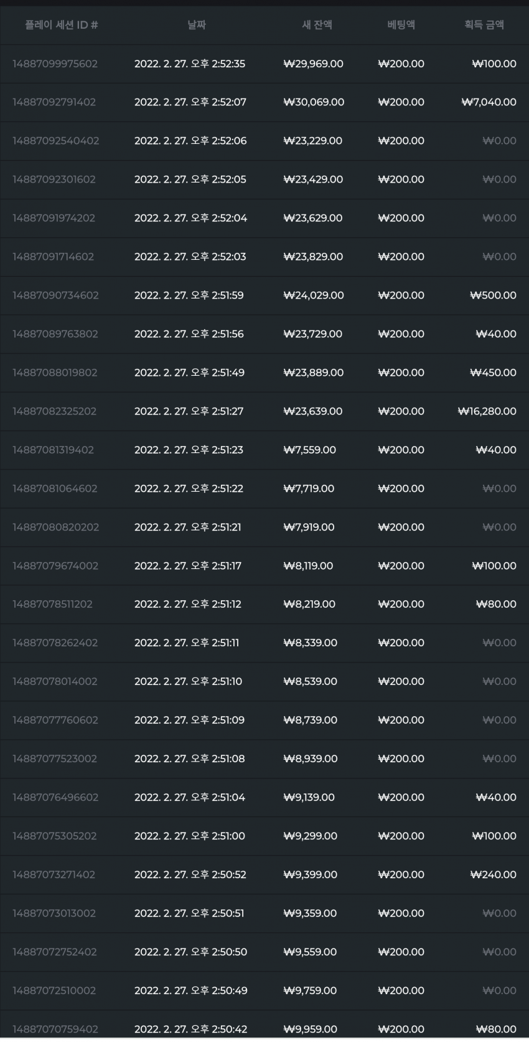Click the ₩7,040.00 win amount

pyautogui.click(x=489, y=102)
